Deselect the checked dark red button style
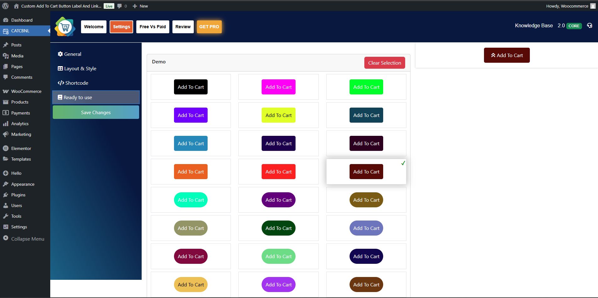The width and height of the screenshot is (598, 298). click(x=366, y=172)
